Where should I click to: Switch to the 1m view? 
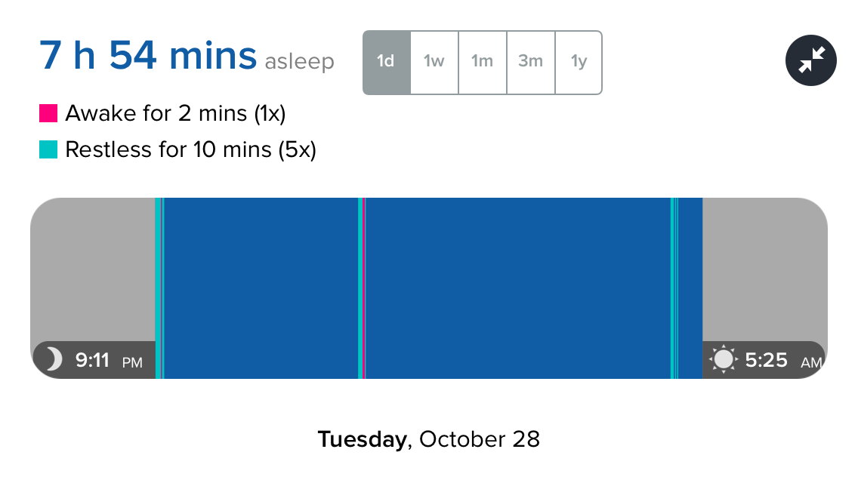[483, 63]
